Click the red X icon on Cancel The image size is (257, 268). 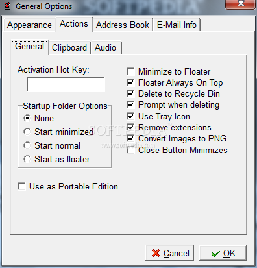coord(156,253)
